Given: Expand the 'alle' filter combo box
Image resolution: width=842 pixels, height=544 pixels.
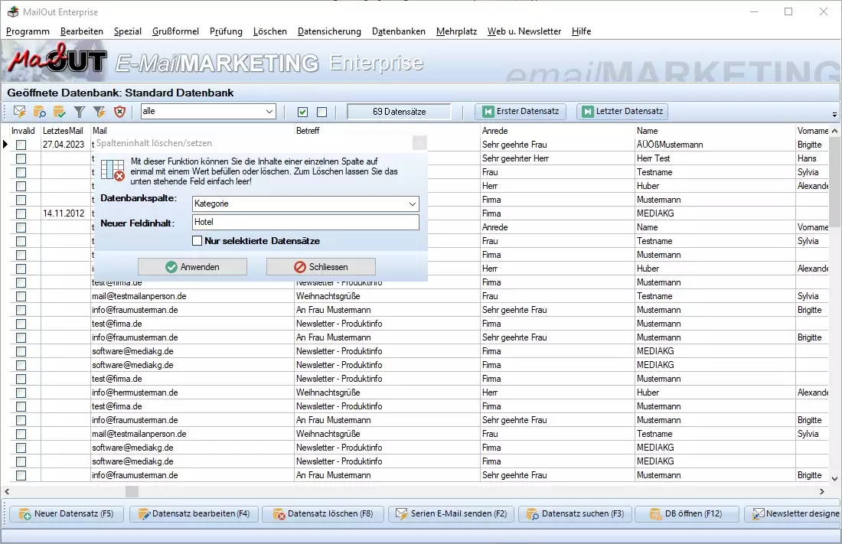Looking at the screenshot, I should click(x=269, y=112).
